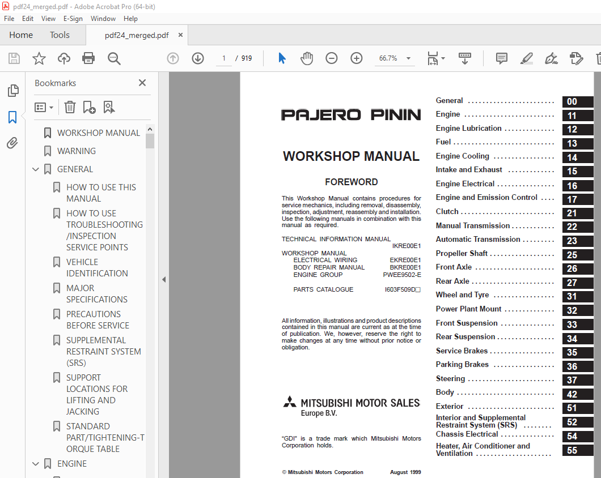Add a comment sticky note

pyautogui.click(x=501, y=58)
